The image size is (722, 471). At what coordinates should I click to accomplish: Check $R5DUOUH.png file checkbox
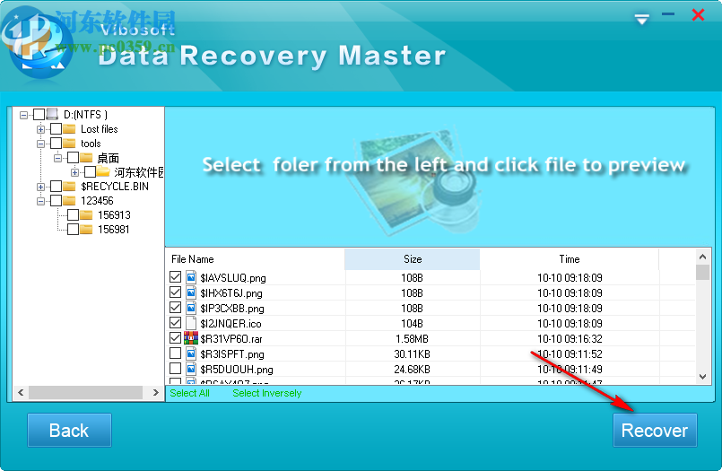tap(175, 369)
